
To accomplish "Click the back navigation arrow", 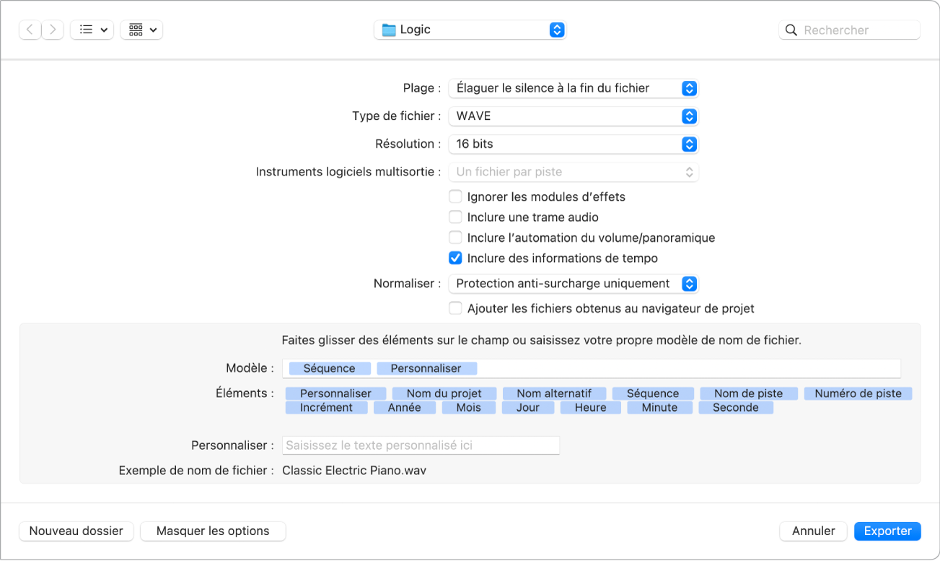I will [30, 30].
